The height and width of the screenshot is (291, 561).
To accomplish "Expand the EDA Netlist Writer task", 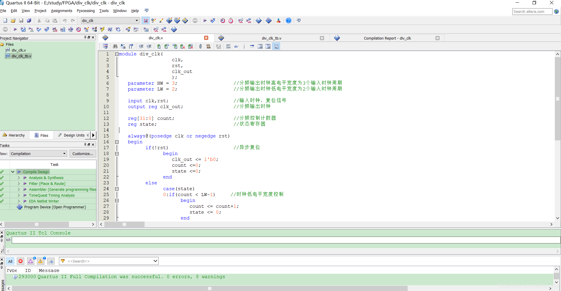I will point(19,201).
